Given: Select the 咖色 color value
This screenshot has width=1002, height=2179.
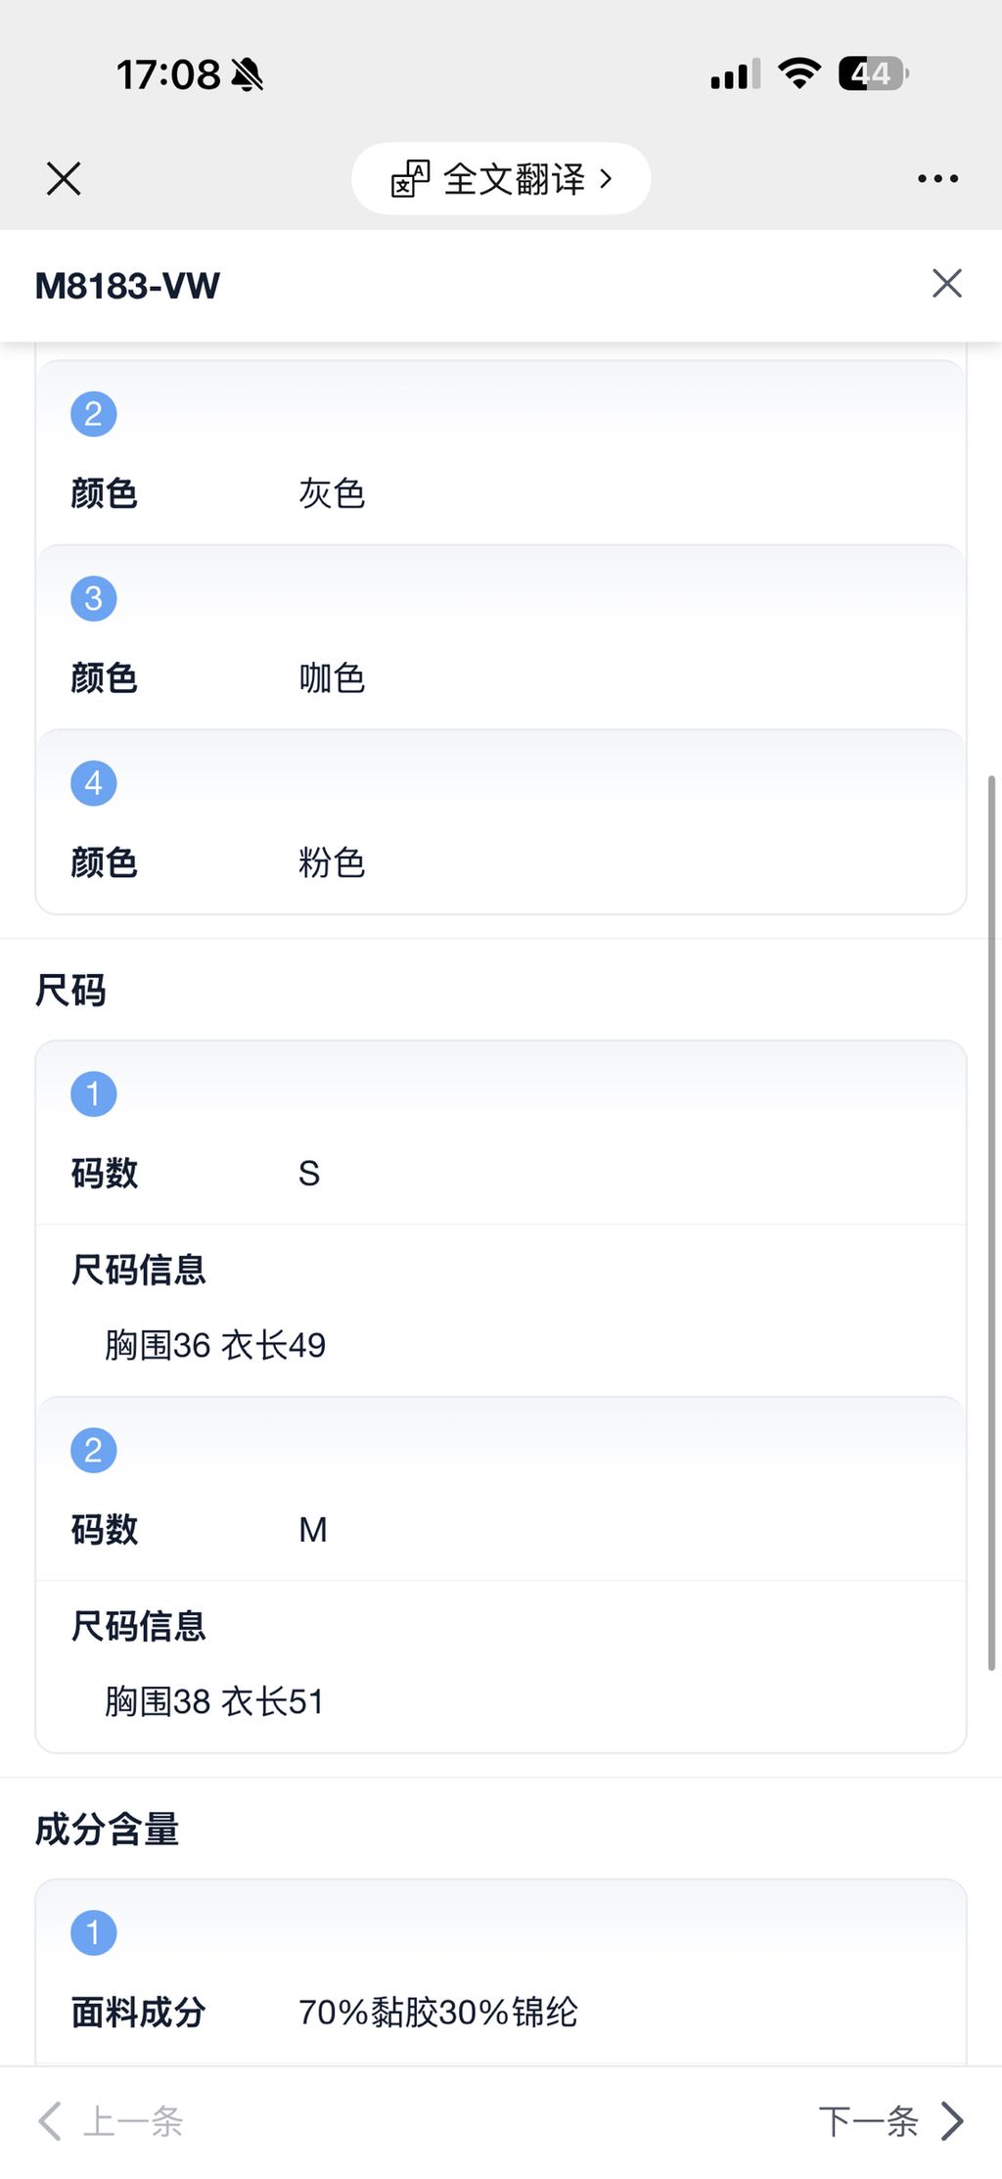Looking at the screenshot, I should click(x=332, y=678).
